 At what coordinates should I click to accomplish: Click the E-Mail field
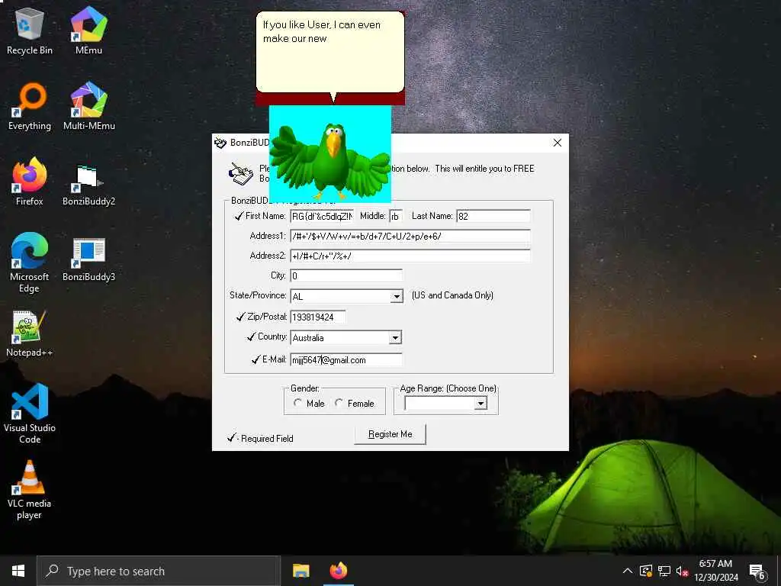pyautogui.click(x=346, y=360)
